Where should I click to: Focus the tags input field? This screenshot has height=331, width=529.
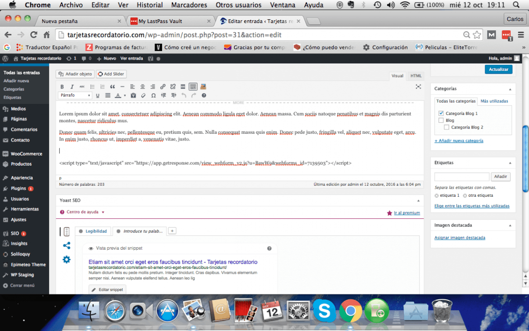tap(462, 177)
